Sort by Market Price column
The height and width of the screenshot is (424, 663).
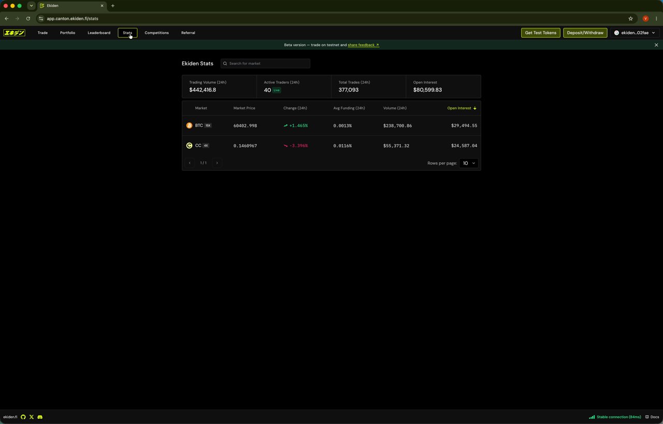(244, 108)
